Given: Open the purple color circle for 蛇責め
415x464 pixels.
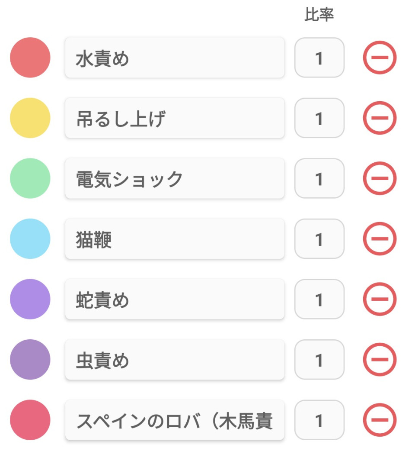Looking at the screenshot, I should coord(30,299).
